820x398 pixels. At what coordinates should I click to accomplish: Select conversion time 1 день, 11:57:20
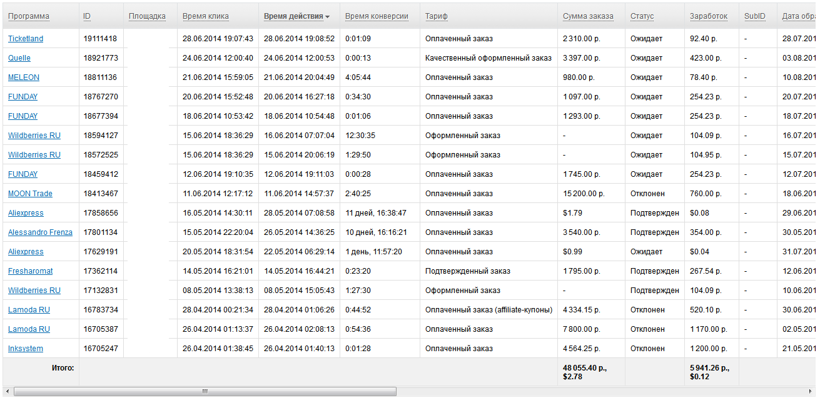click(x=373, y=252)
